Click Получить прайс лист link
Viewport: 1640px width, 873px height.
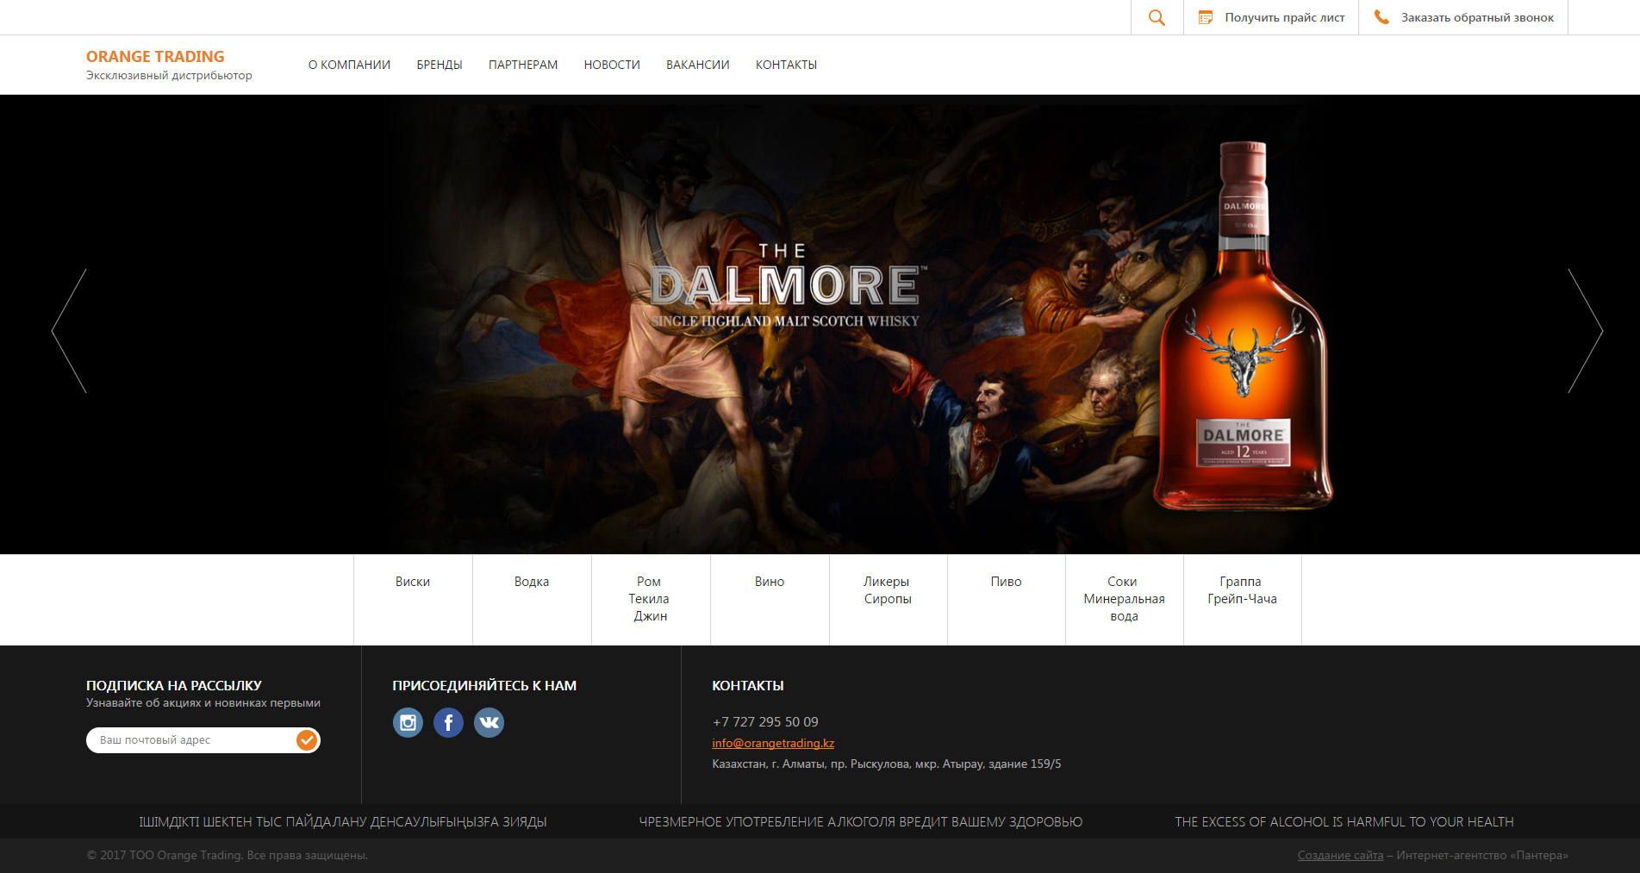coord(1285,17)
